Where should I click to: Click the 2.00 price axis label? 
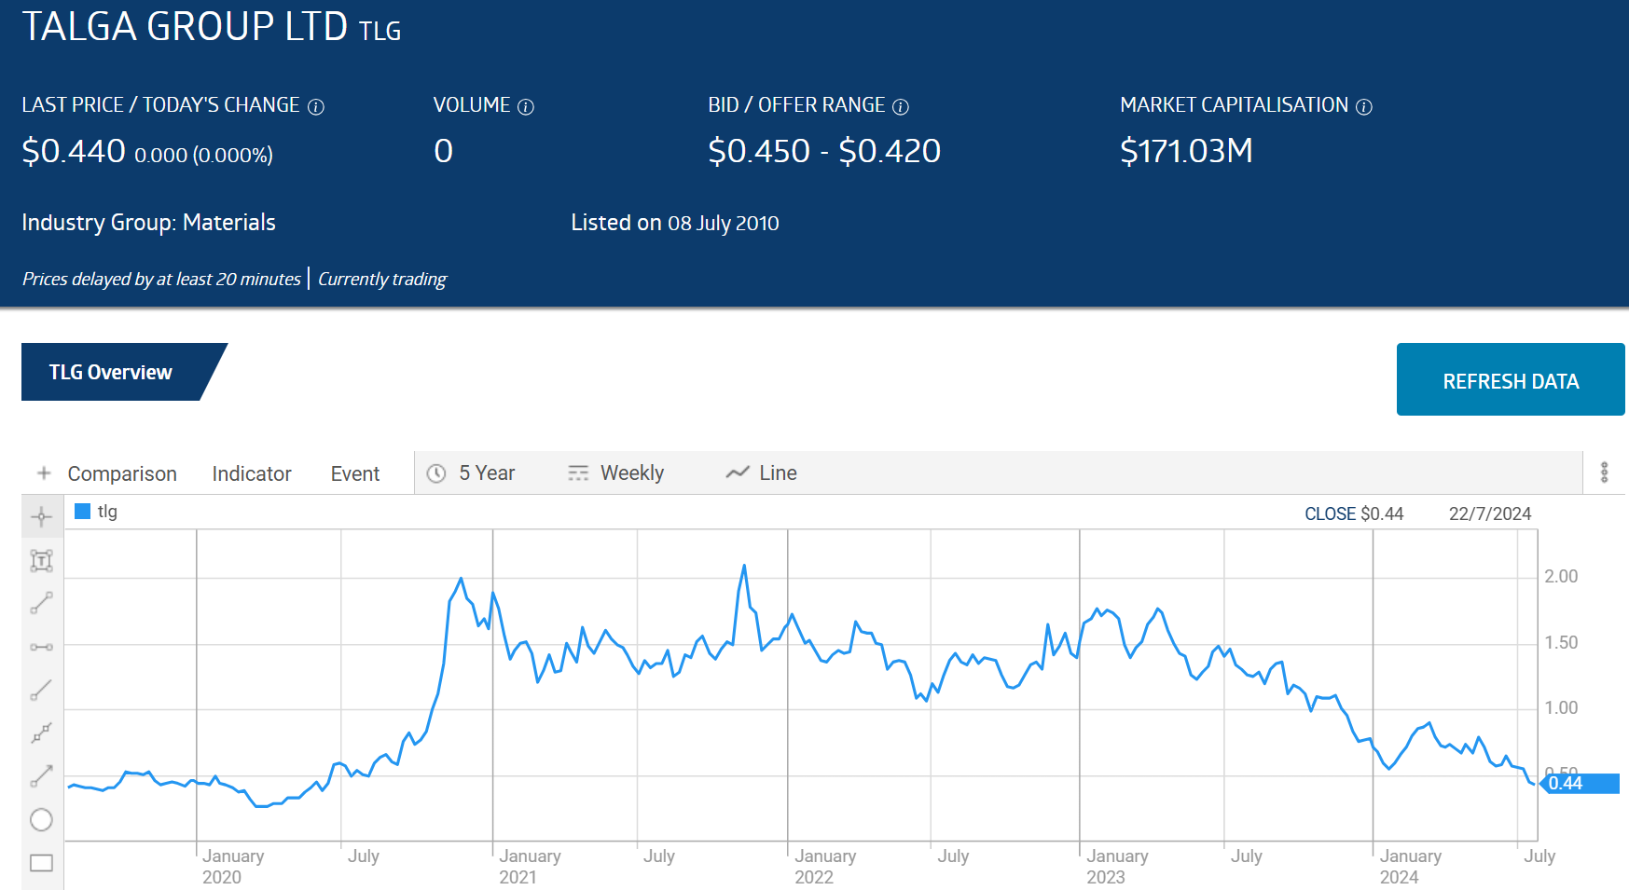coord(1561,577)
